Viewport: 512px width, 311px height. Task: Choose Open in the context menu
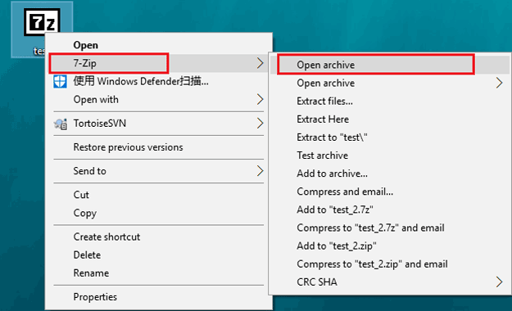(85, 45)
